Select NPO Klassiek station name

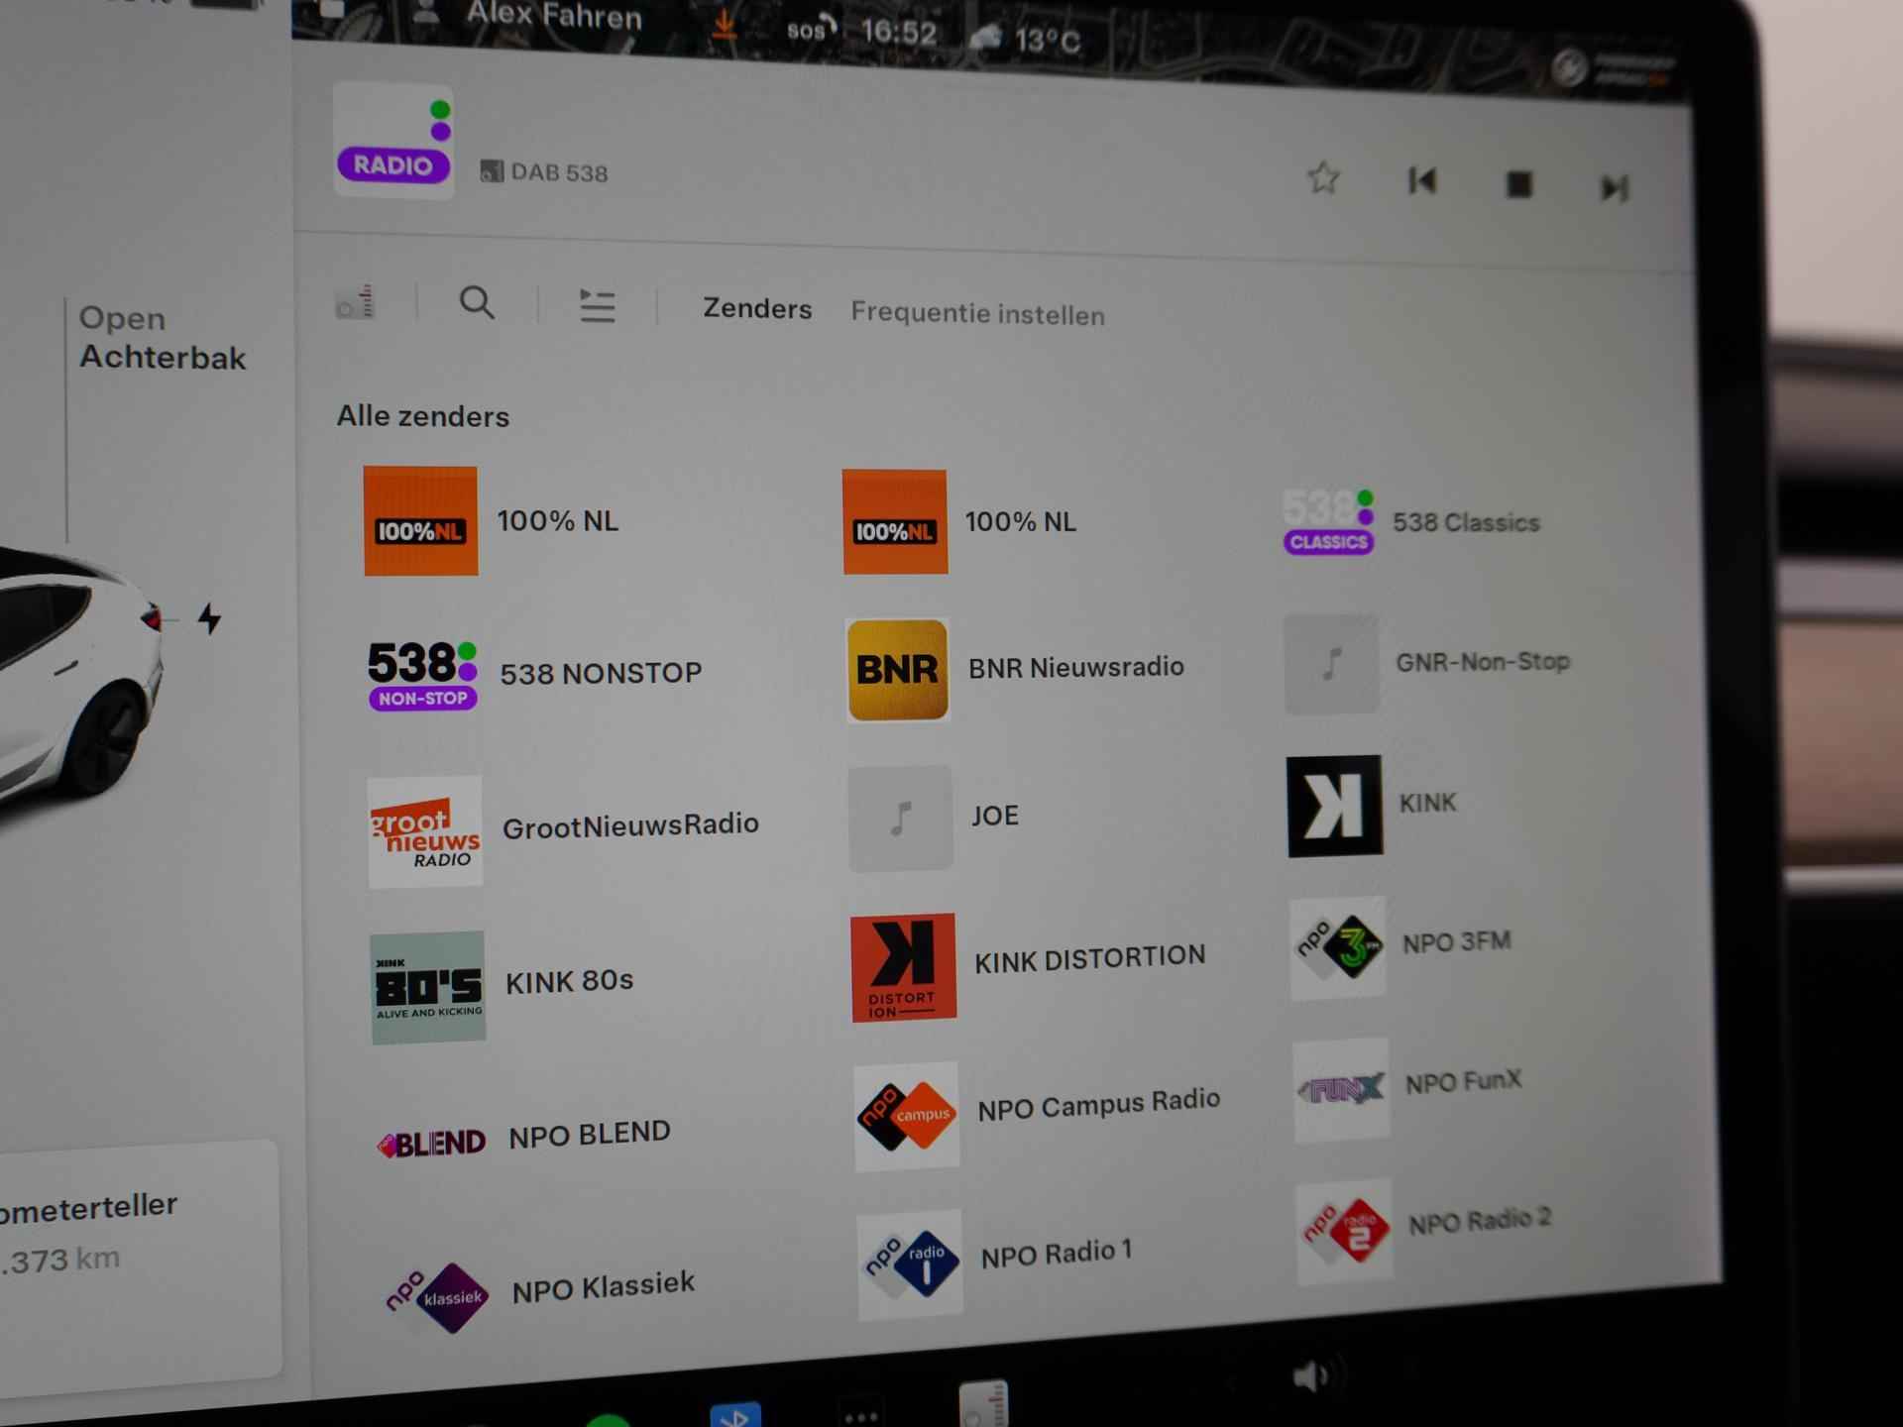(604, 1287)
